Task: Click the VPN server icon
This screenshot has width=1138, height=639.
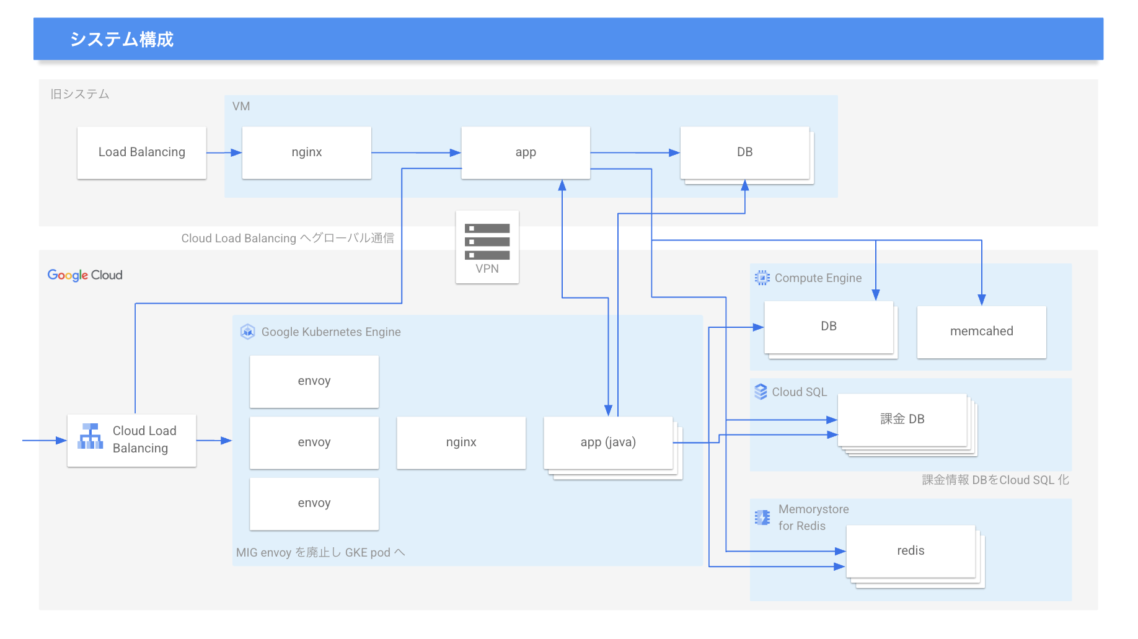Action: (487, 242)
